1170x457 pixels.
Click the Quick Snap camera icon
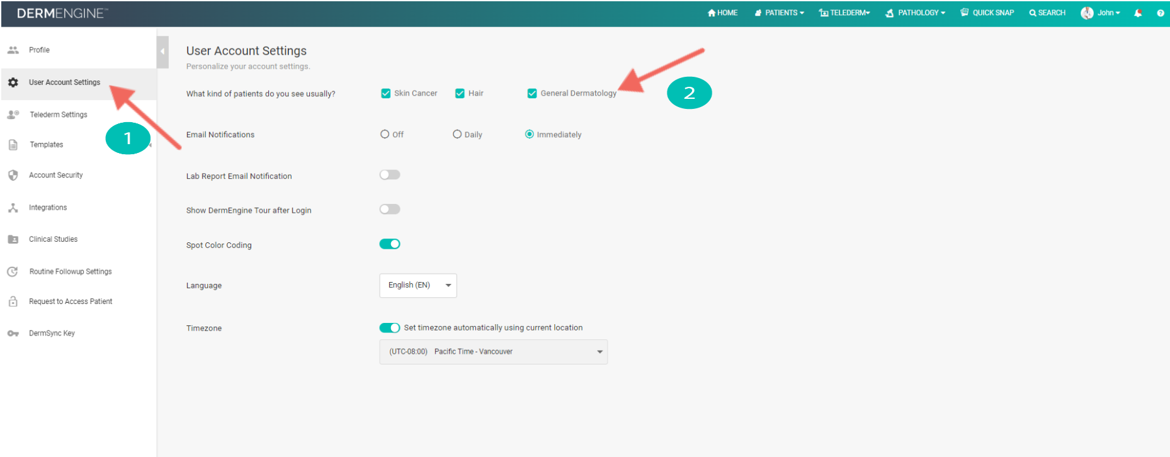pyautogui.click(x=964, y=13)
